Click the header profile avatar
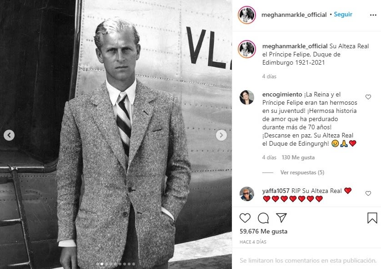The height and width of the screenshot is (269, 381). (x=246, y=15)
